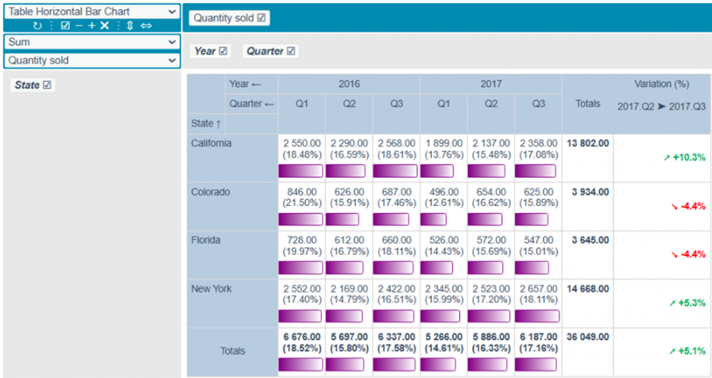Screen dimensions: 712x378
Task: Click the checkmark box icon in the toolbar
Action: point(65,26)
